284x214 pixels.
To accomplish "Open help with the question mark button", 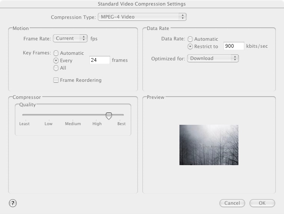I will coord(13,203).
